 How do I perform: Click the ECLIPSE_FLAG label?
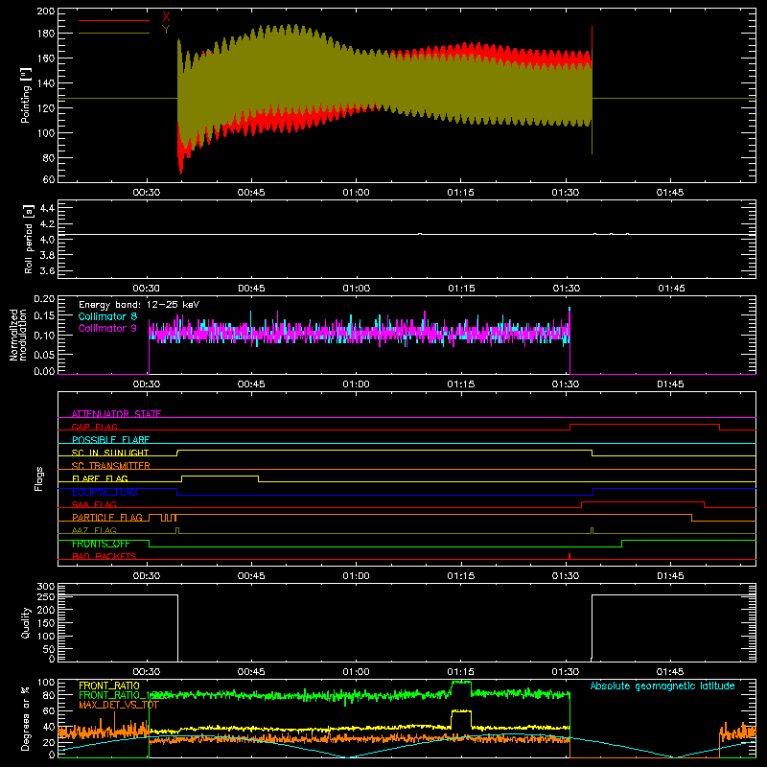pyautogui.click(x=105, y=492)
